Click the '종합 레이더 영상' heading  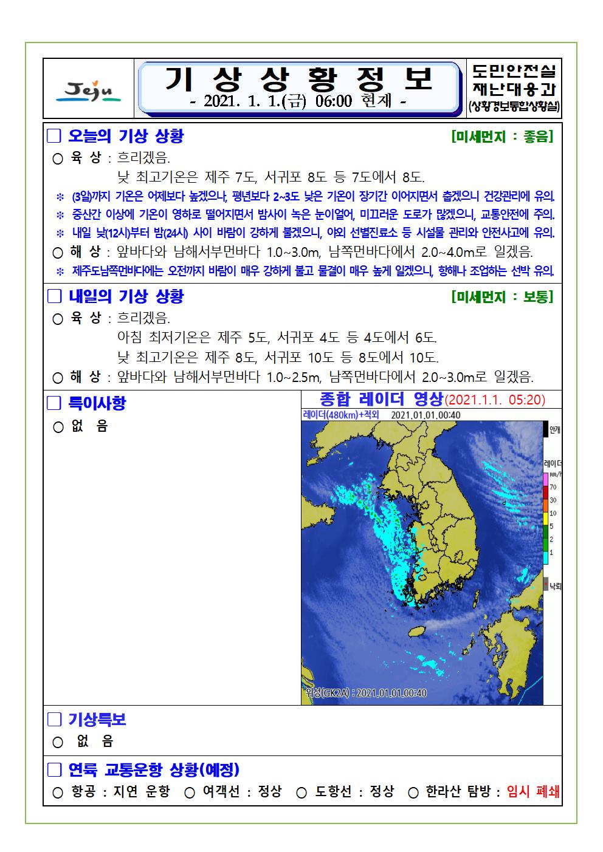tap(381, 399)
